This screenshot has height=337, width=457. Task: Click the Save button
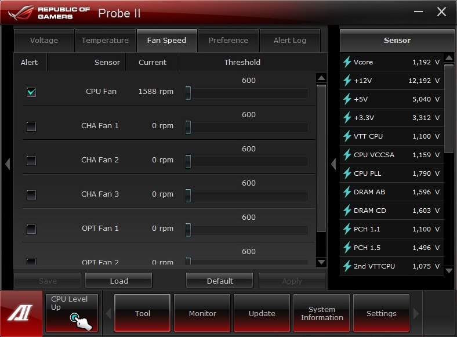click(x=48, y=281)
